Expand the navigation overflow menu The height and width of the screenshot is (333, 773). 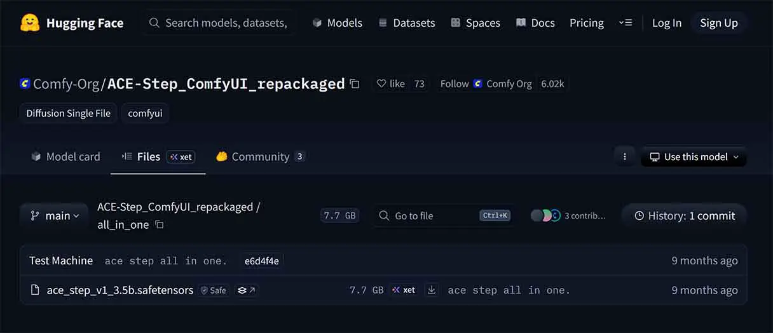pyautogui.click(x=626, y=23)
